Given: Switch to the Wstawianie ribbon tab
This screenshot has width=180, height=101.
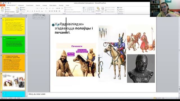Looking at the screenshot, I should point(21,5).
